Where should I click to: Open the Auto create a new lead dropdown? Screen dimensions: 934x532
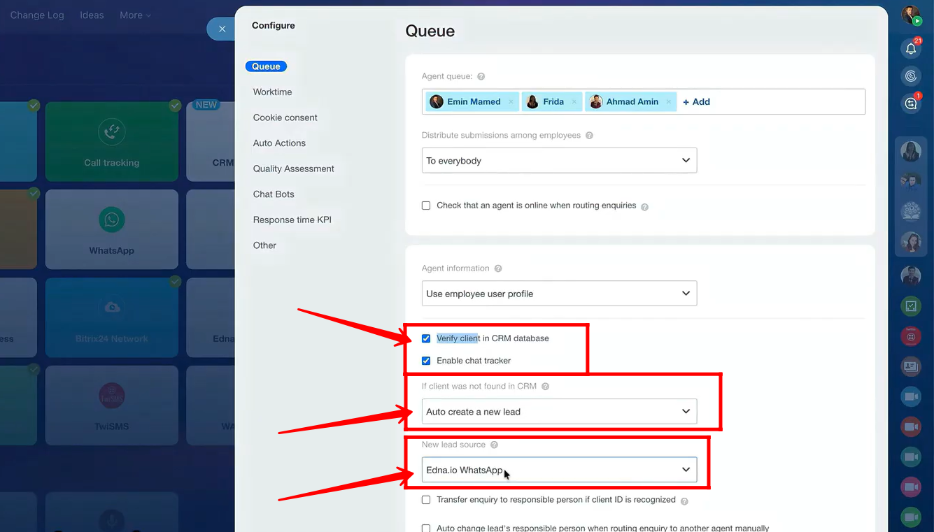[x=559, y=412]
